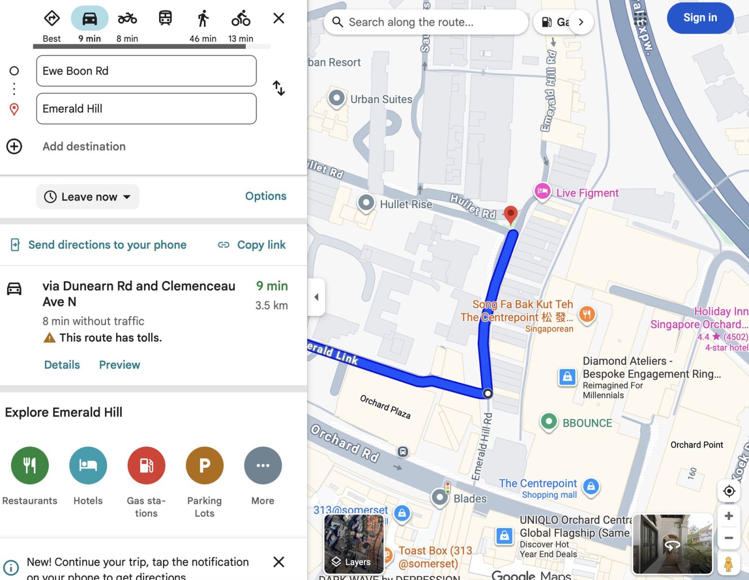Toggle map Layers thumbnail
This screenshot has width=749, height=580.
[x=354, y=544]
